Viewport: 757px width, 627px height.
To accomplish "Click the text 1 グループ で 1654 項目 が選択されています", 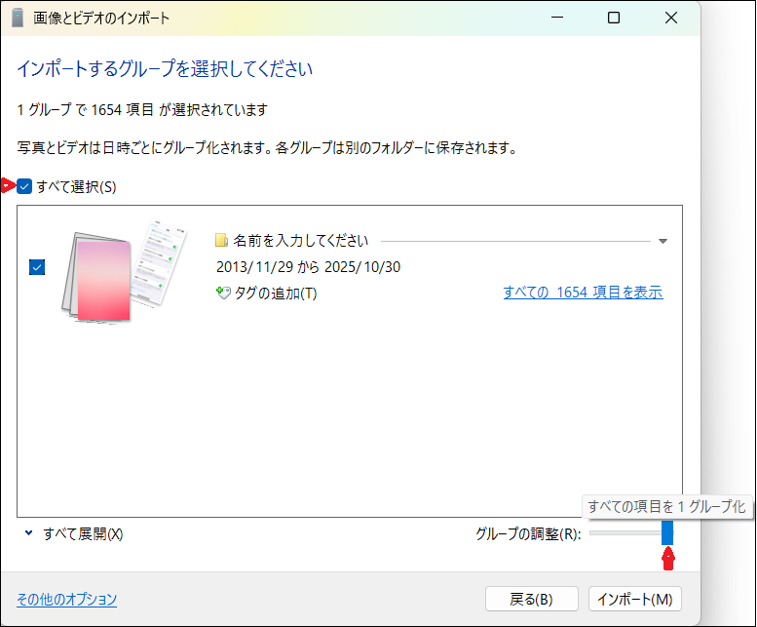I will 142,110.
